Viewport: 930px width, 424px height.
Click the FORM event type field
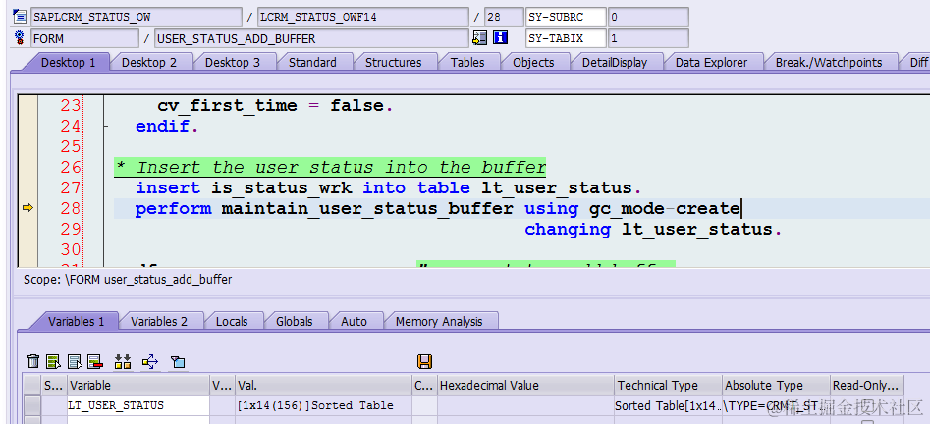[x=84, y=38]
